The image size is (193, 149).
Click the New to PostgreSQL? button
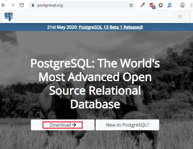pyautogui.click(x=127, y=125)
